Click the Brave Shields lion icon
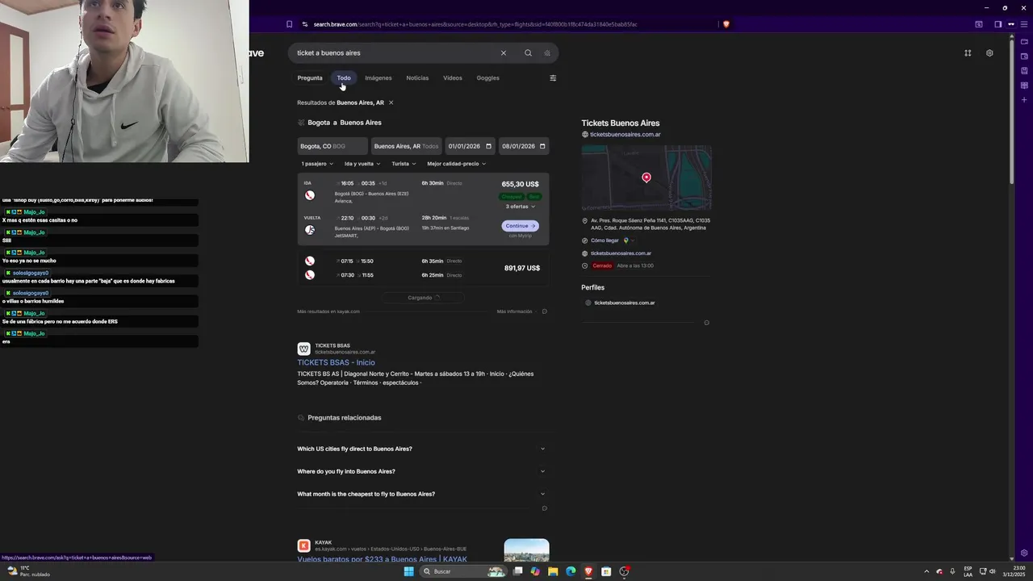The height and width of the screenshot is (581, 1033). coord(726,24)
